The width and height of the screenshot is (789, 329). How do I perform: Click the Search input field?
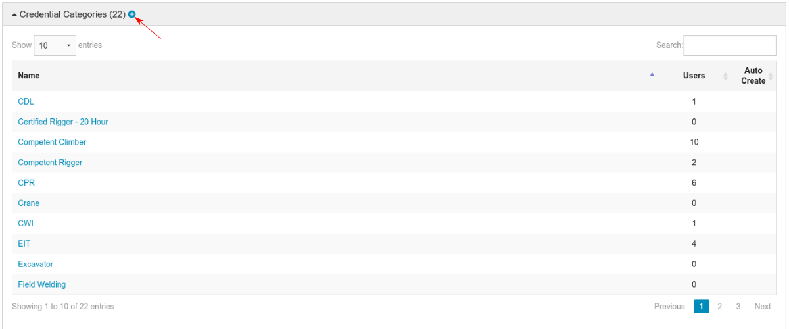point(730,45)
